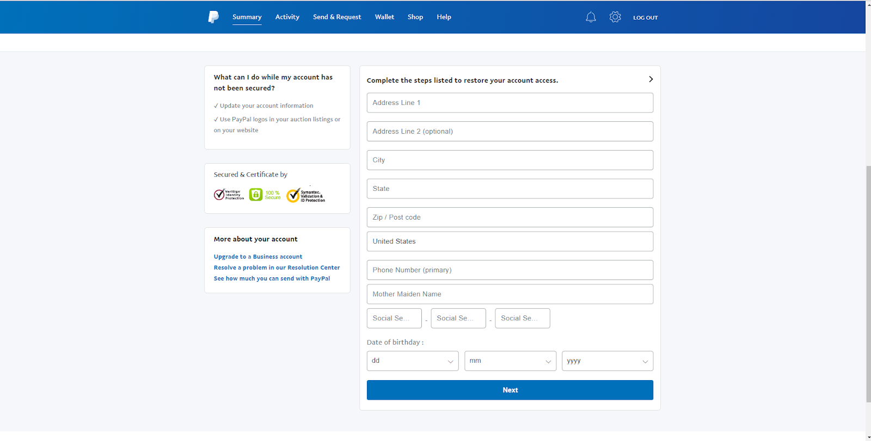The width and height of the screenshot is (871, 441).
Task: Select the Mother Maiden Name field
Action: point(510,294)
